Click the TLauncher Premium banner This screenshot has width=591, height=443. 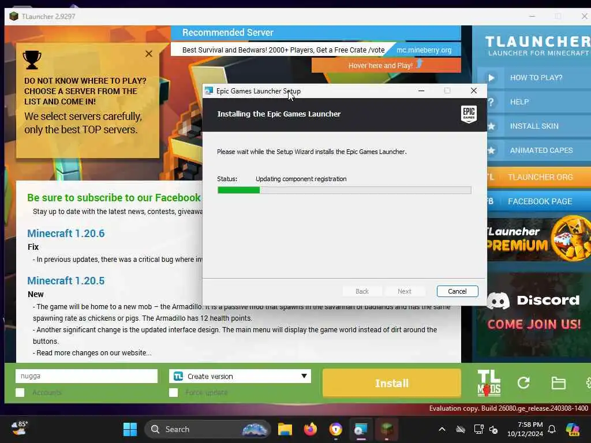[x=538, y=239]
